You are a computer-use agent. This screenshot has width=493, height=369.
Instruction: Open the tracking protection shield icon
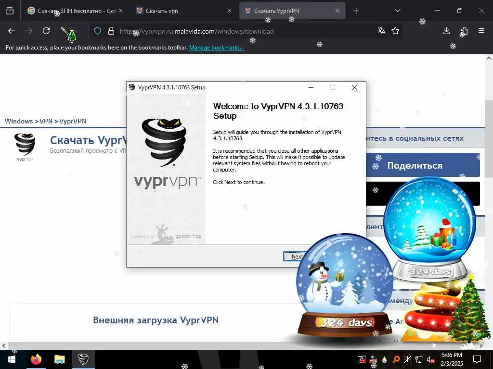click(98, 31)
